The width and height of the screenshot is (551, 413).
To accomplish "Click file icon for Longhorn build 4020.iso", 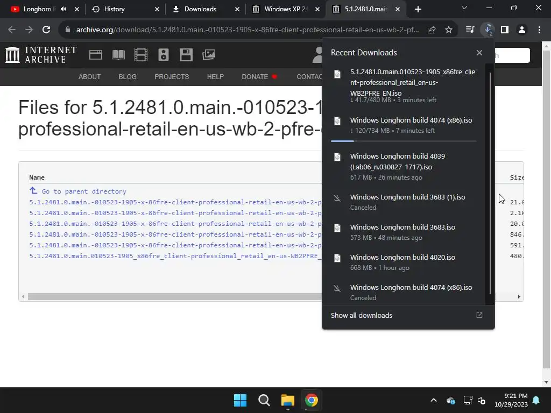I will [337, 258].
